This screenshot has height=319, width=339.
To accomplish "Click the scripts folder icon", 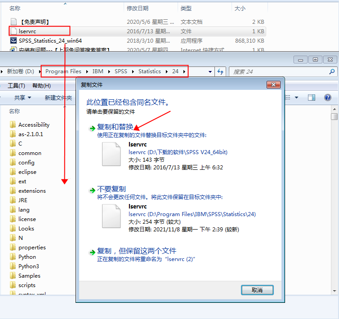I will pyautogui.click(x=13, y=285).
